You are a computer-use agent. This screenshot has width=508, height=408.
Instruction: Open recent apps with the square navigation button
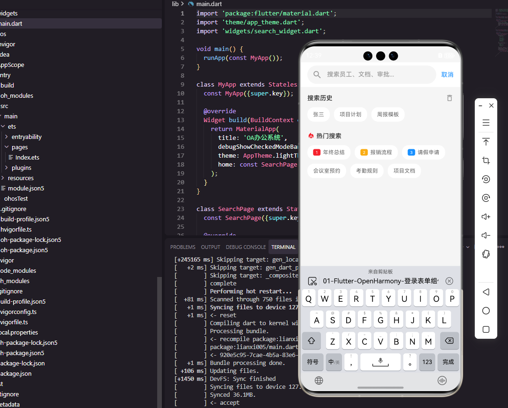tap(486, 329)
